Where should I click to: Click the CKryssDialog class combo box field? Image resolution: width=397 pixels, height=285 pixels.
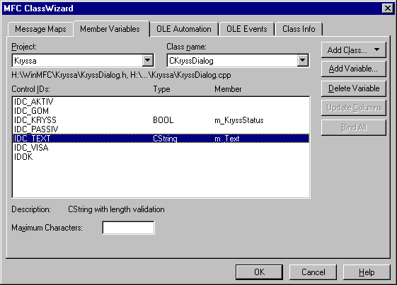pos(238,61)
